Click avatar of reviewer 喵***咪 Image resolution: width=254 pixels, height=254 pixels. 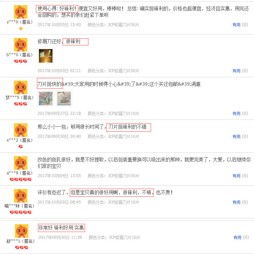21,196
